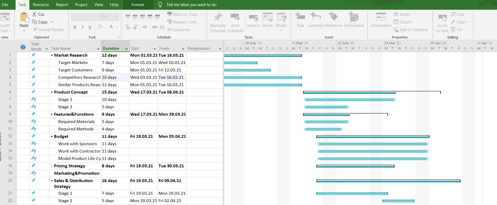Mark task as 75% complete
This screenshot has width=497, height=205.
150,16
